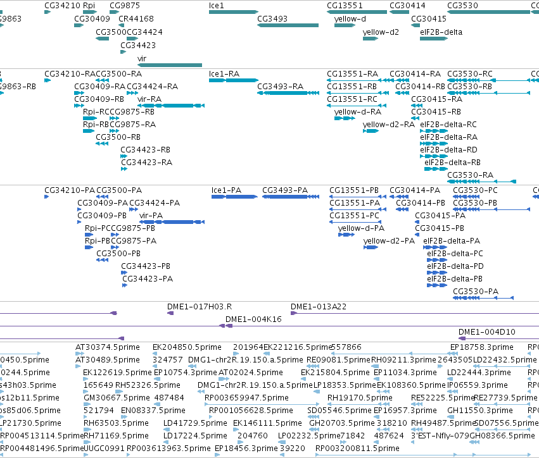
Task: Click the yellow-d gene label
Action: pos(350,19)
